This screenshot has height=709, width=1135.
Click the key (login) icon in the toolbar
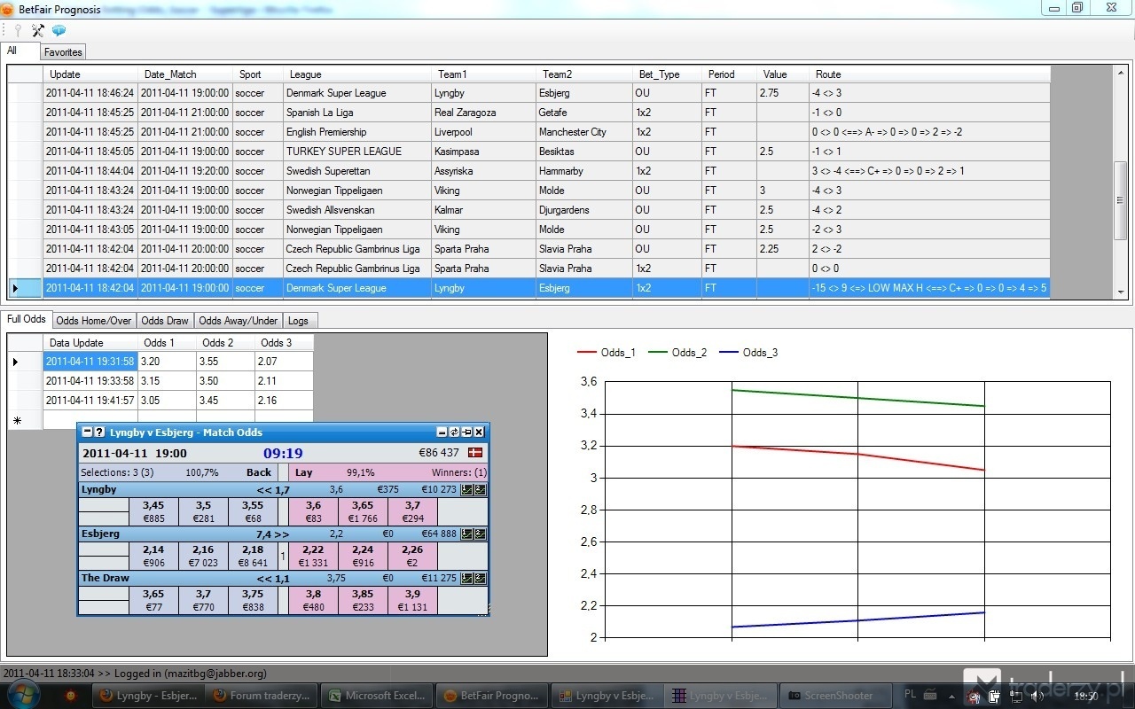tap(18, 30)
